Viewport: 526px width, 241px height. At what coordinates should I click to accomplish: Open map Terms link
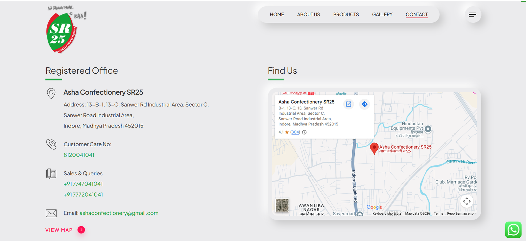pyautogui.click(x=439, y=213)
